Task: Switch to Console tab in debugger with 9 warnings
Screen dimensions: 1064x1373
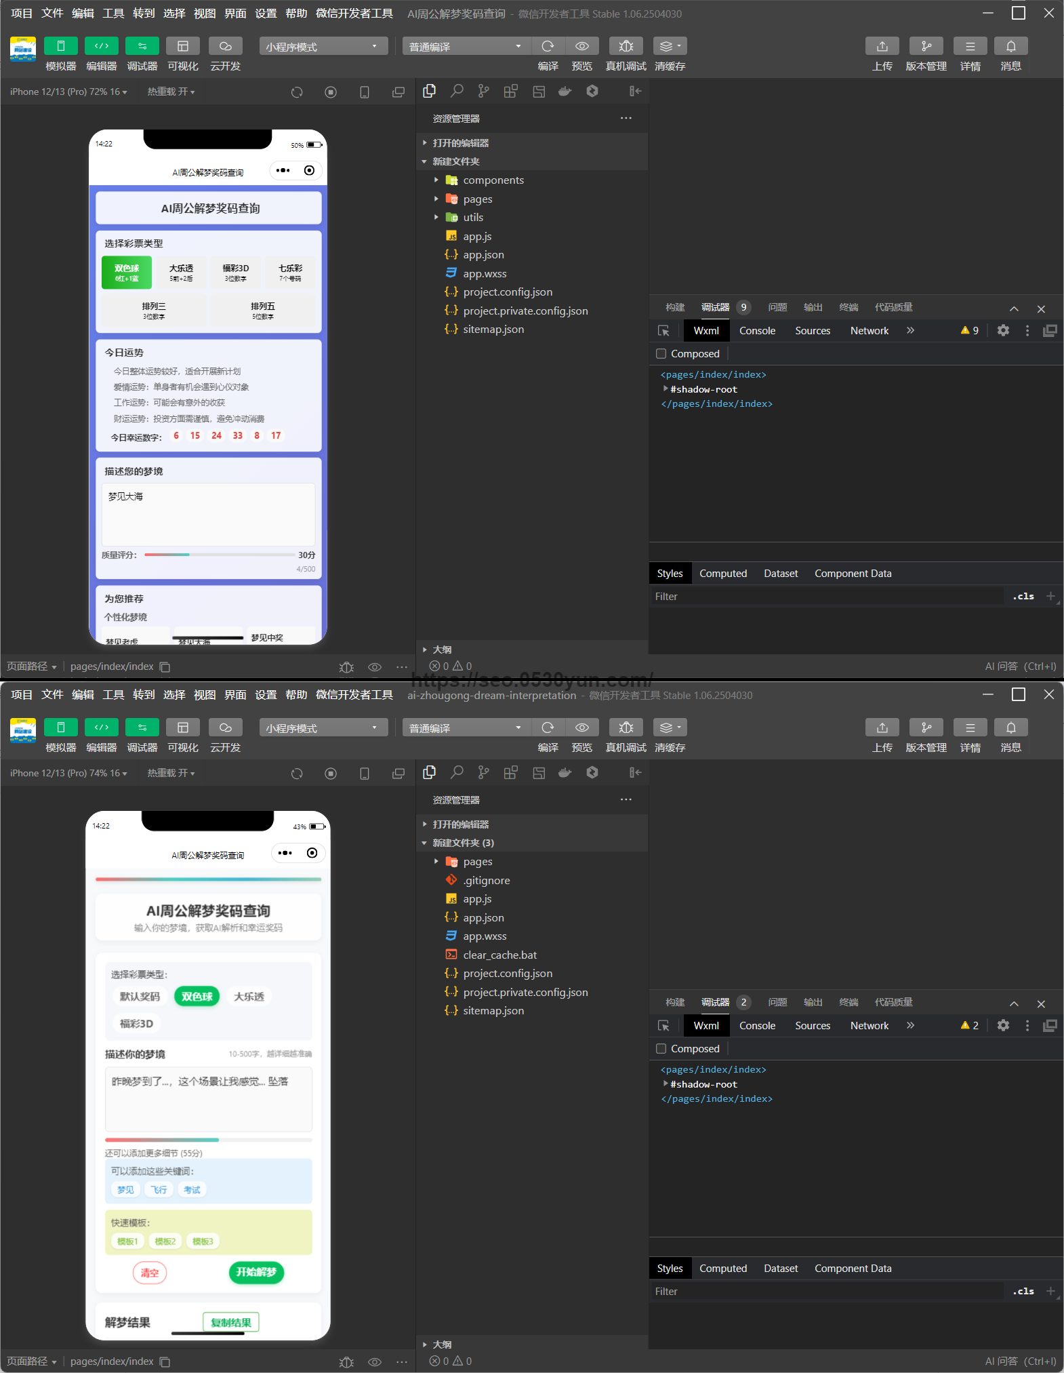Action: pos(757,330)
